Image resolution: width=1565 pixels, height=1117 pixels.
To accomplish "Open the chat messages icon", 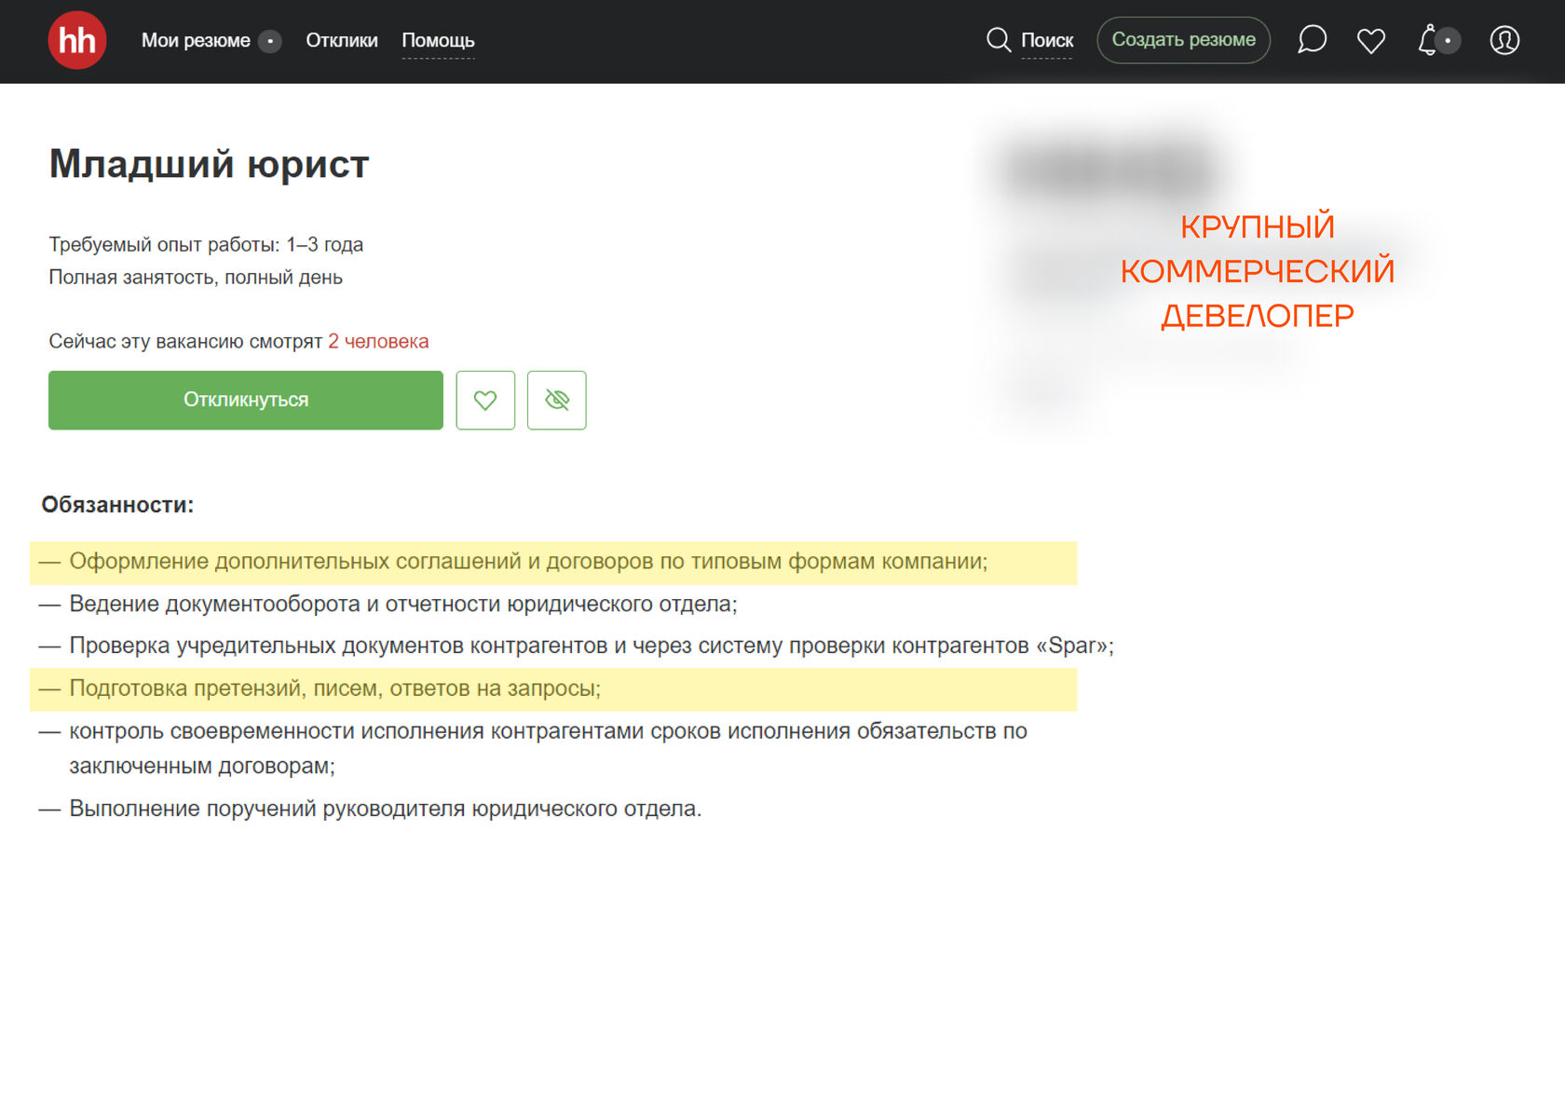I will (x=1312, y=39).
